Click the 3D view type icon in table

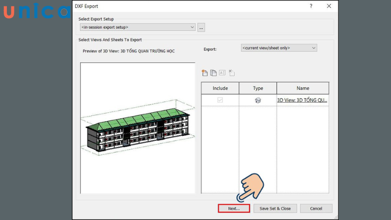pyautogui.click(x=258, y=100)
